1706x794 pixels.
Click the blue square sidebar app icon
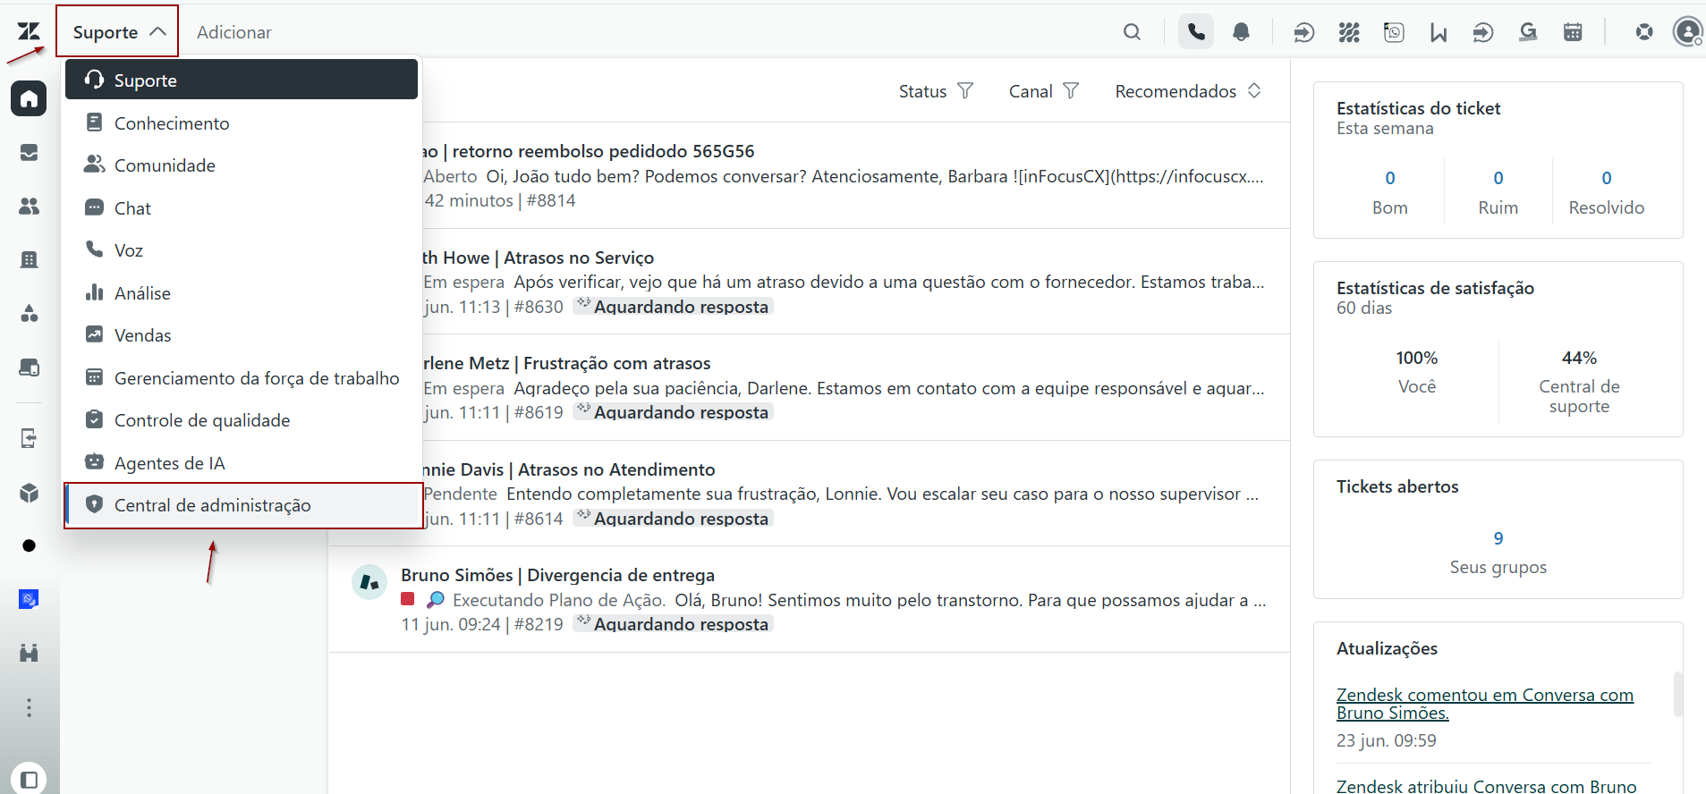point(29,599)
